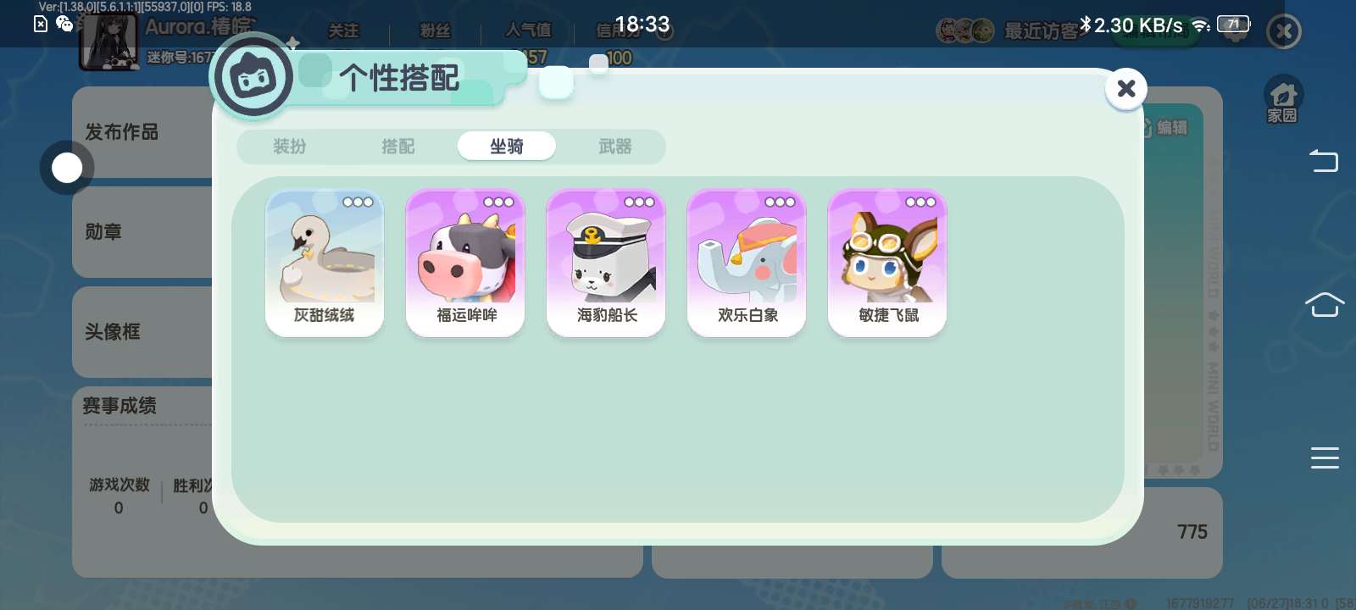Open options dots on 敏捷飞鼠 card
The height and width of the screenshot is (610, 1356).
(x=920, y=202)
